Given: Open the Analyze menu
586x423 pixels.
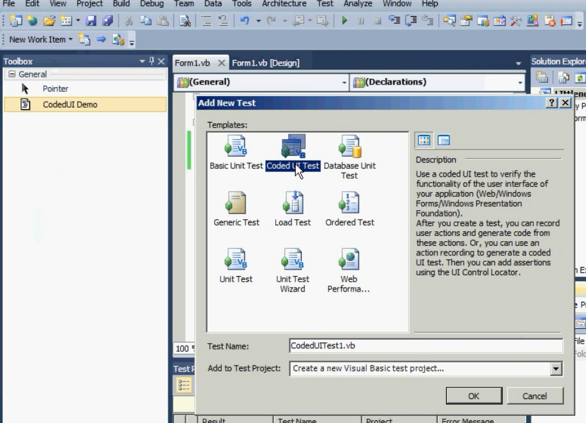Looking at the screenshot, I should point(358,4).
